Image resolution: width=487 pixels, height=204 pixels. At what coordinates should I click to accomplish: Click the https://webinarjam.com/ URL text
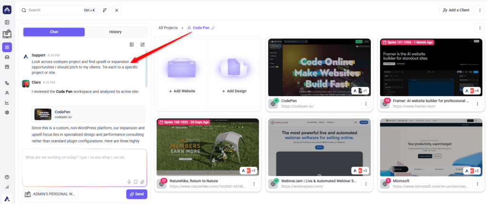(x=302, y=186)
